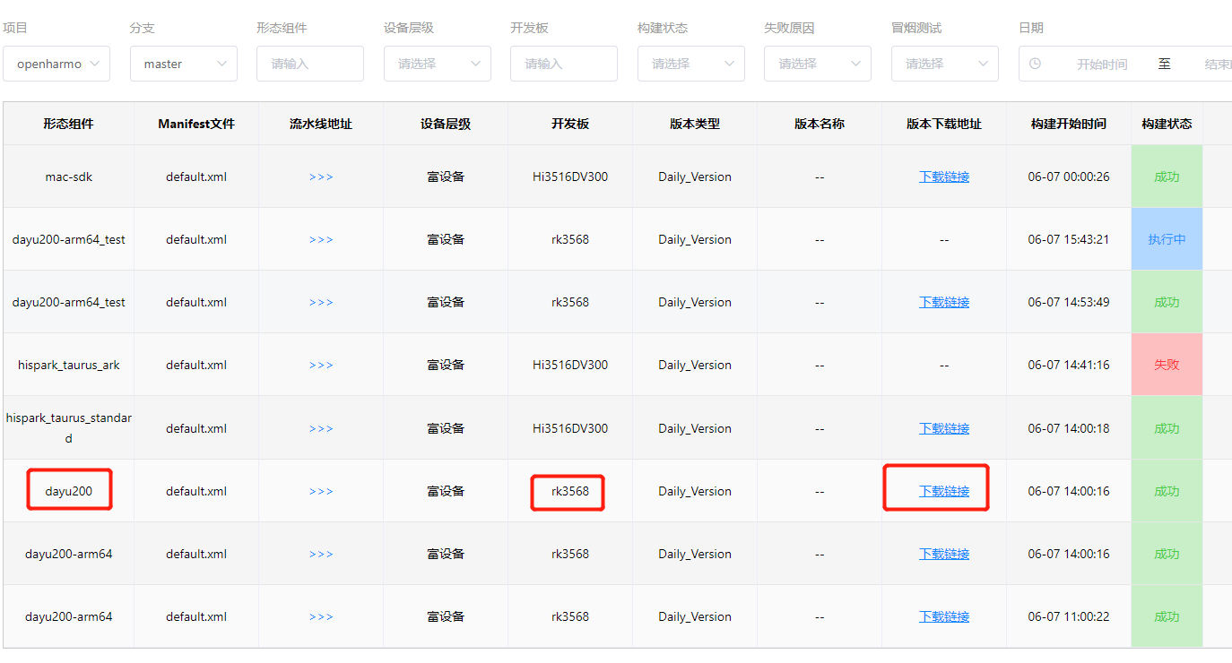Expand the 设备层级 selection dropdown

437,64
